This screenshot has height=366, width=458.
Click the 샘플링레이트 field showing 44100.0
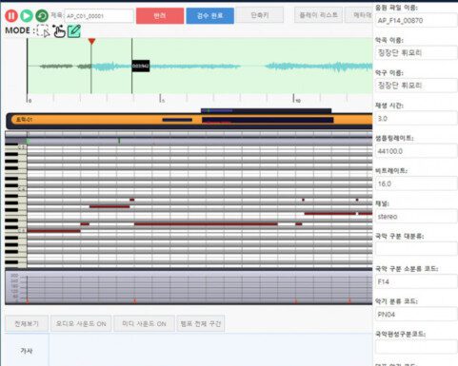416,151
